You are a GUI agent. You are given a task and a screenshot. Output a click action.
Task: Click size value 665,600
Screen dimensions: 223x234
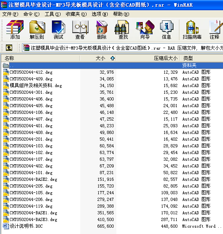click(106, 226)
